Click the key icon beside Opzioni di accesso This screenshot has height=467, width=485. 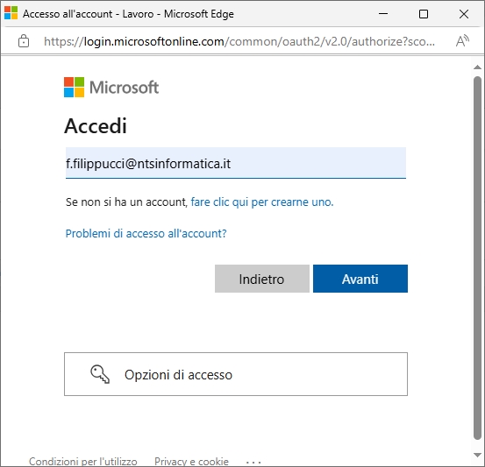[x=100, y=374]
